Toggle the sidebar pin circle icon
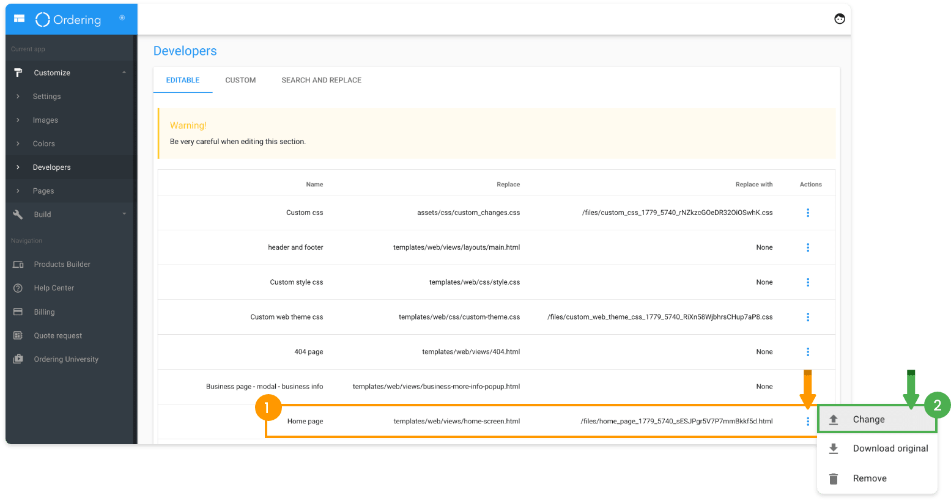The height and width of the screenshot is (501, 951). coord(122,18)
